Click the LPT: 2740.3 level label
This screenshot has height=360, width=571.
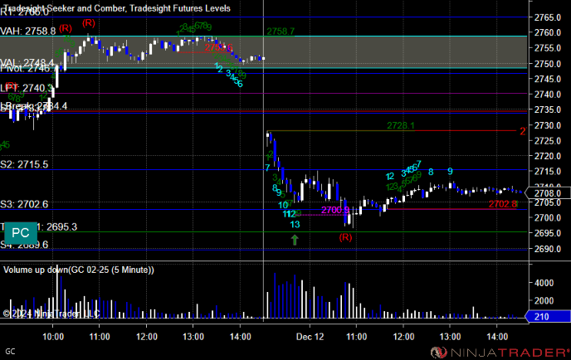click(x=27, y=88)
